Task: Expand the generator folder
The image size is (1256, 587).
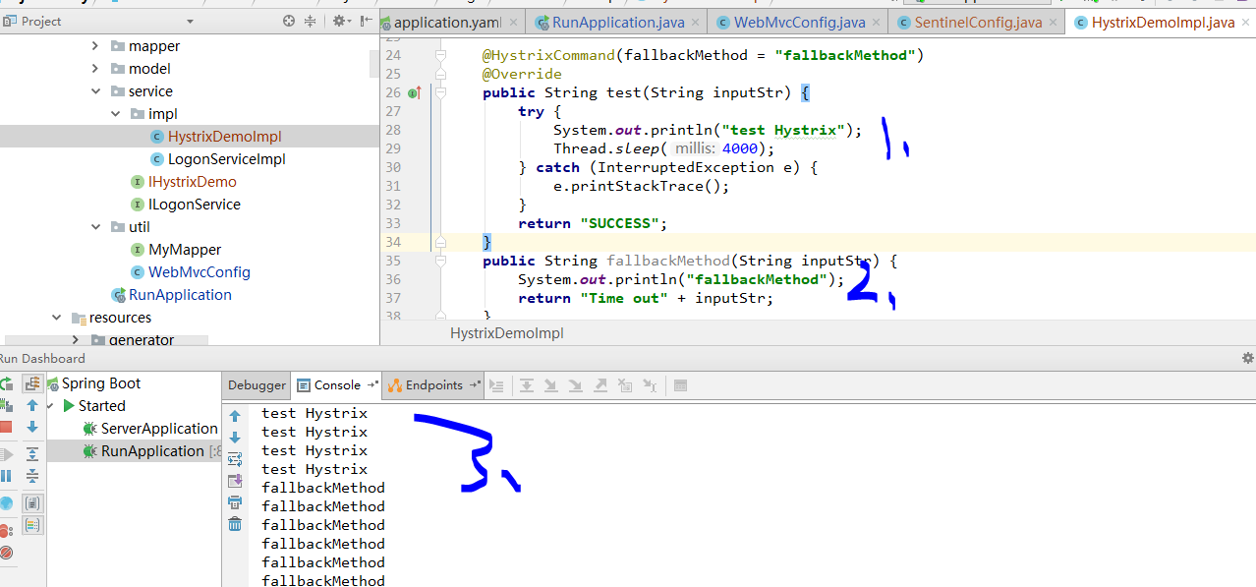Action: 76,340
